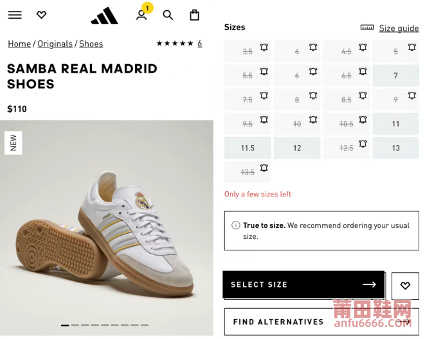The height and width of the screenshot is (339, 425).
Task: Click the SELECT SIZE button
Action: pos(303,284)
